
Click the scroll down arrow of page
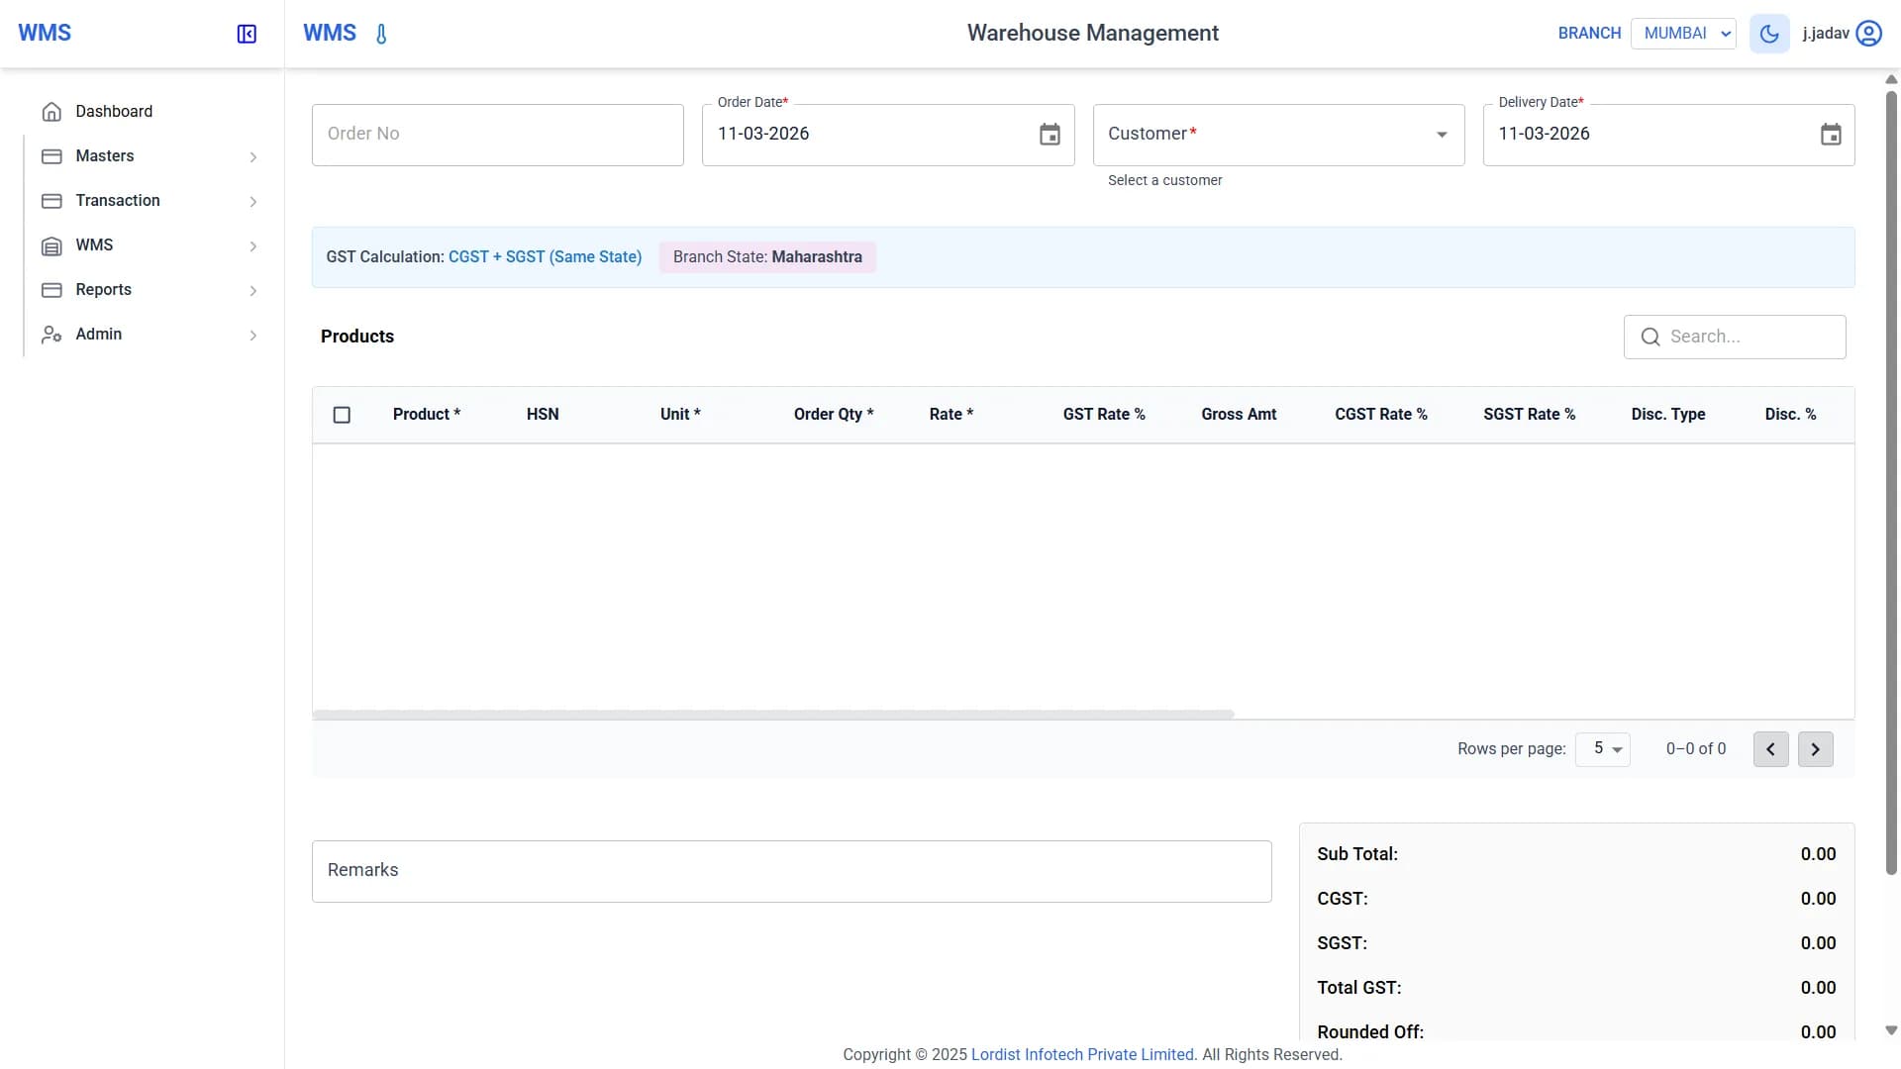(1891, 1030)
